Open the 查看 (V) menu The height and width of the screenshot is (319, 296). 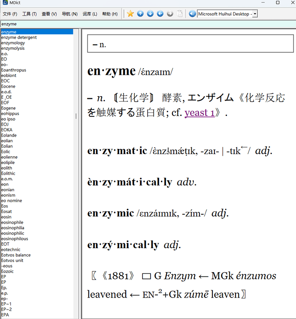tap(49, 14)
